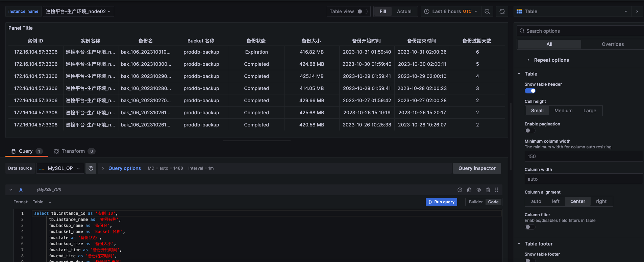The image size is (644, 262).
Task: Open the instance_name variable dropdown
Action: (x=78, y=11)
